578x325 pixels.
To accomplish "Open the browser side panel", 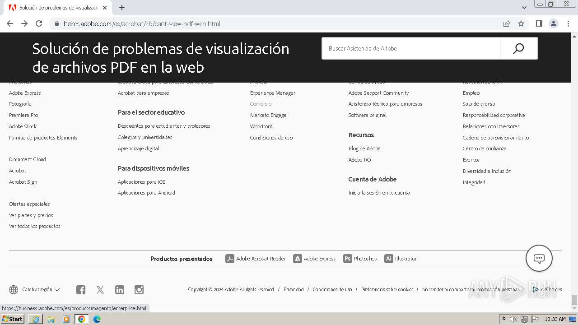I will click(539, 23).
